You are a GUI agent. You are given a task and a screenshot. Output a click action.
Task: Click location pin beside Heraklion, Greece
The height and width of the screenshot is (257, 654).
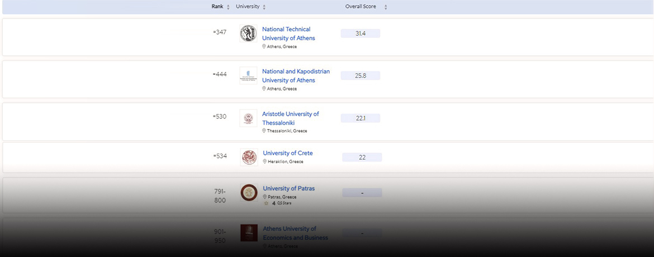[x=264, y=161]
